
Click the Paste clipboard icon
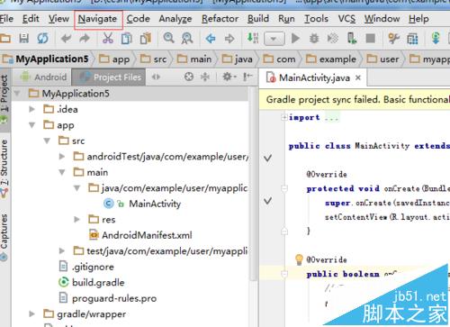[x=146, y=39]
